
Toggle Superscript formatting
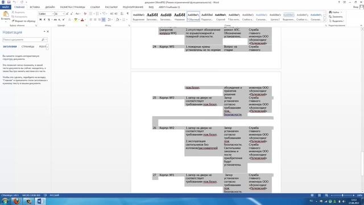point(63,20)
